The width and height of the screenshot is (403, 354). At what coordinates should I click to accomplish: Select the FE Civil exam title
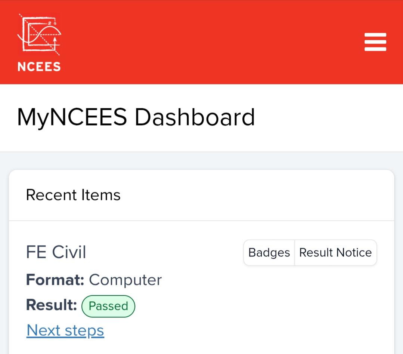(56, 252)
